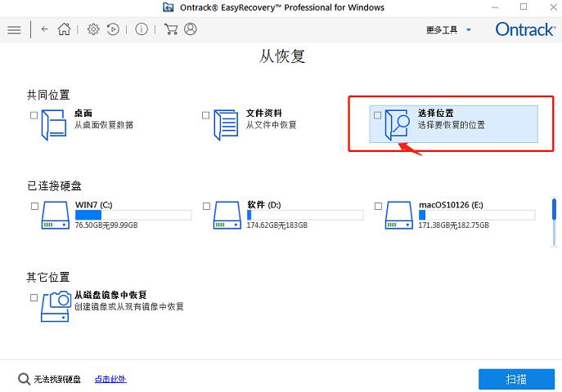The width and height of the screenshot is (562, 392).
Task: Click the 桌面 desktop folder icon
Action: (x=54, y=125)
